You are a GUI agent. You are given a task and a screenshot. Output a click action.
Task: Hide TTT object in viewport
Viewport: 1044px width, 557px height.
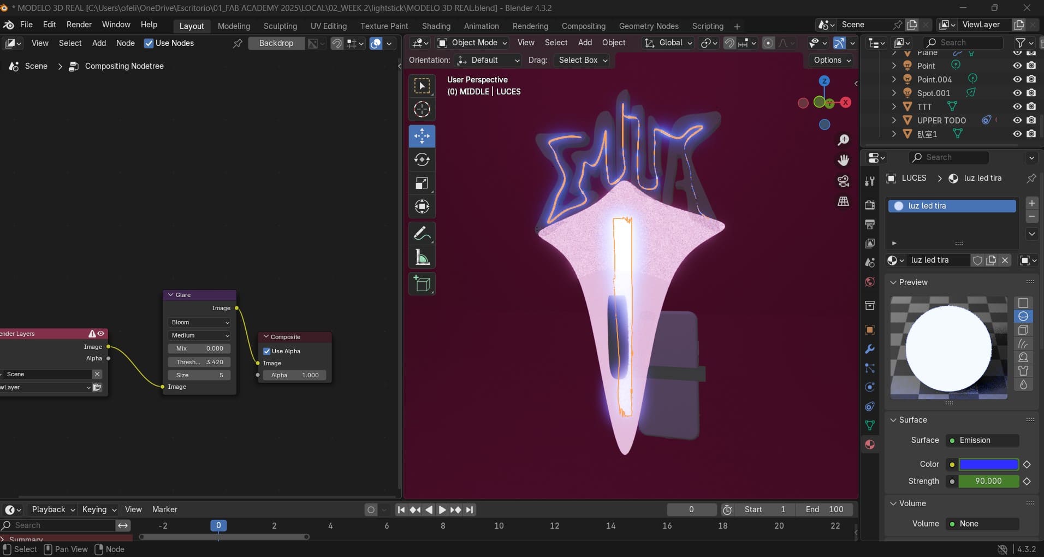[1017, 106]
